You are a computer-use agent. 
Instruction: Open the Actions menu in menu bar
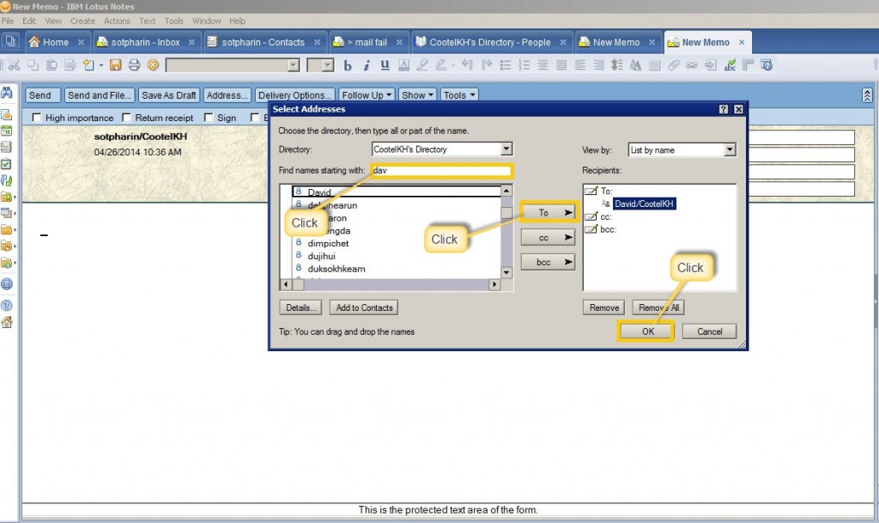tap(117, 21)
